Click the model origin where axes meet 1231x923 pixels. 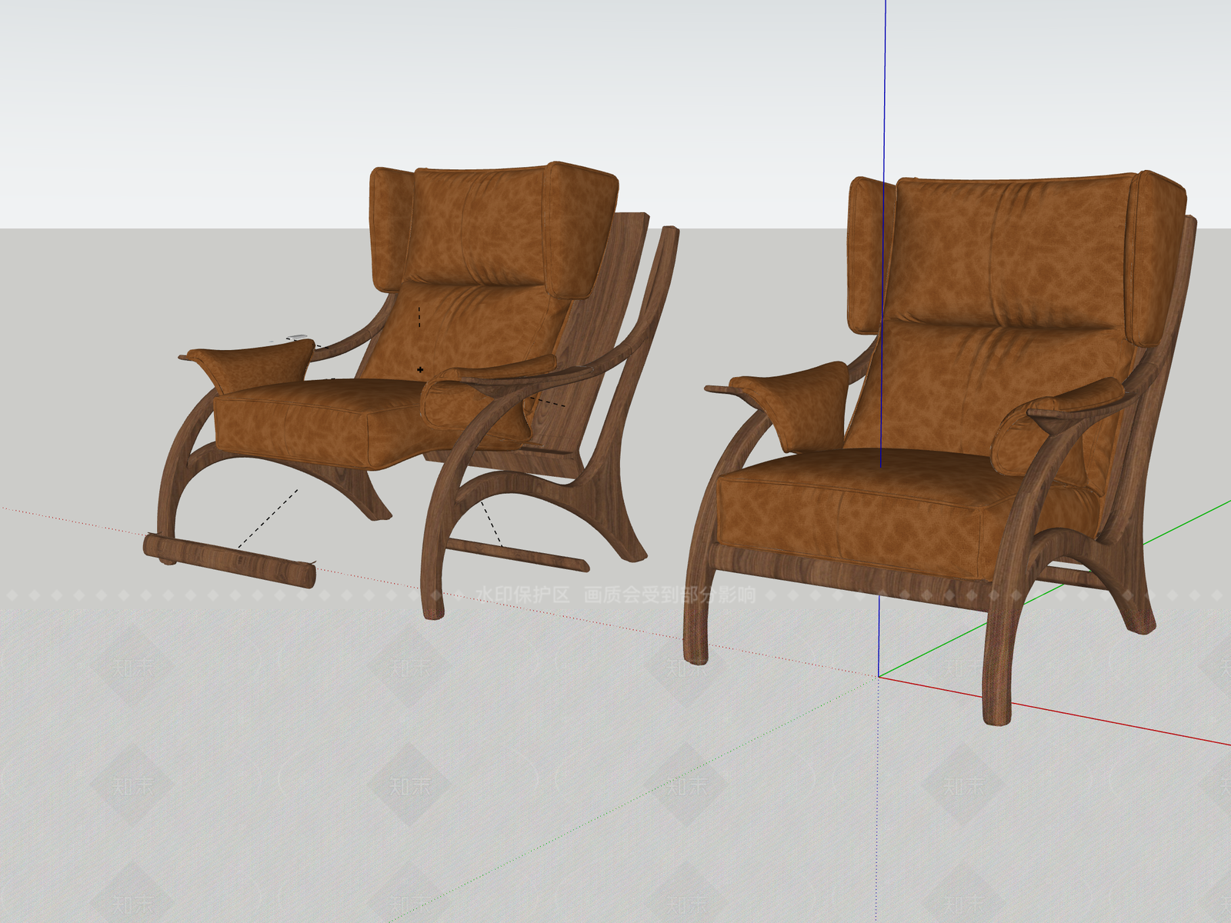click(x=879, y=677)
